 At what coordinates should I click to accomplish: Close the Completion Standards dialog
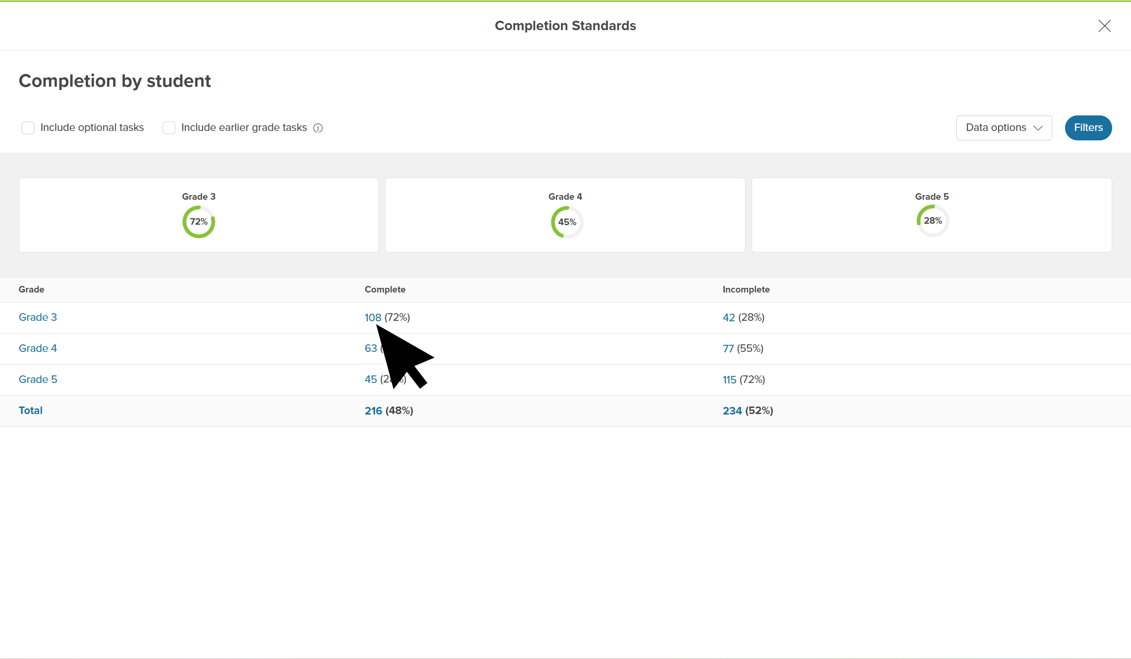(x=1104, y=26)
